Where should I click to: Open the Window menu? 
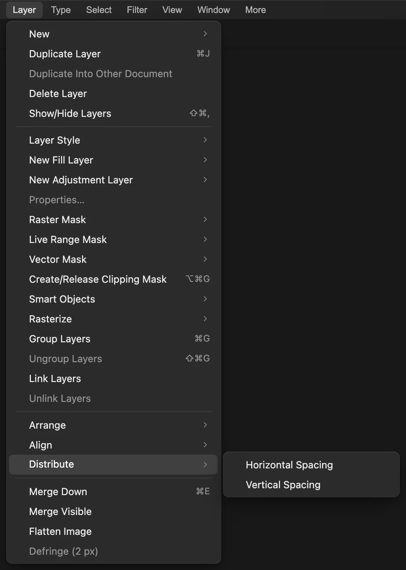pos(214,10)
